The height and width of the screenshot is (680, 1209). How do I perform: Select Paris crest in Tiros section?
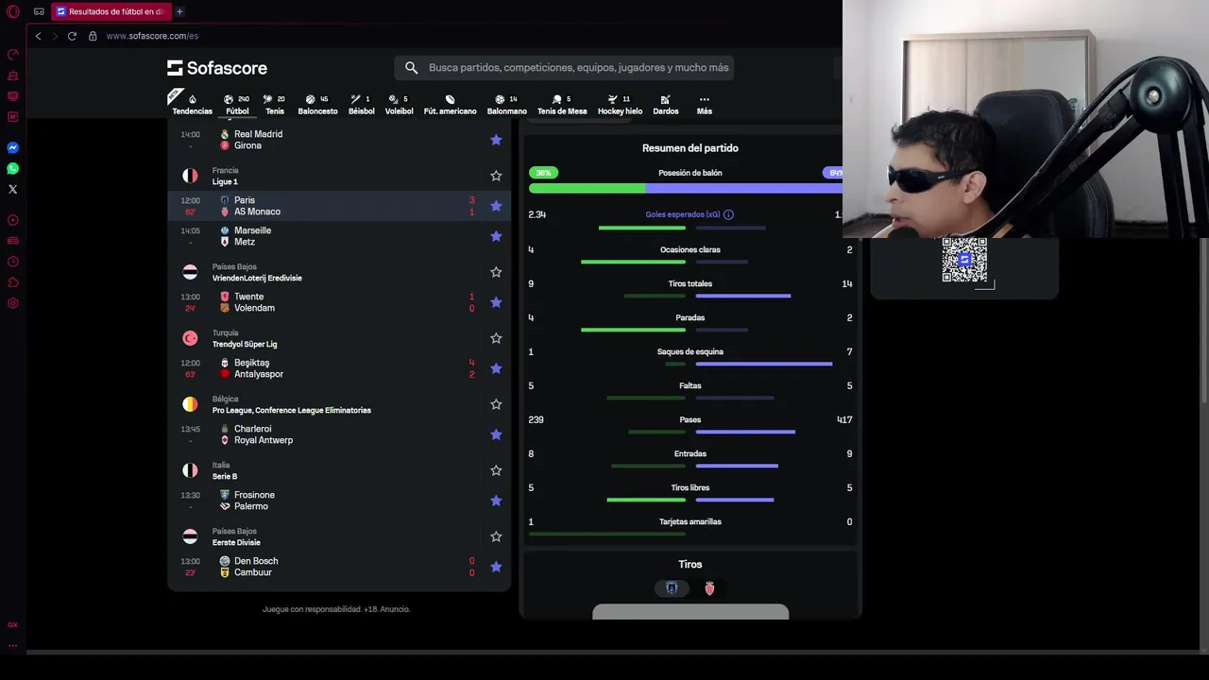click(x=672, y=588)
